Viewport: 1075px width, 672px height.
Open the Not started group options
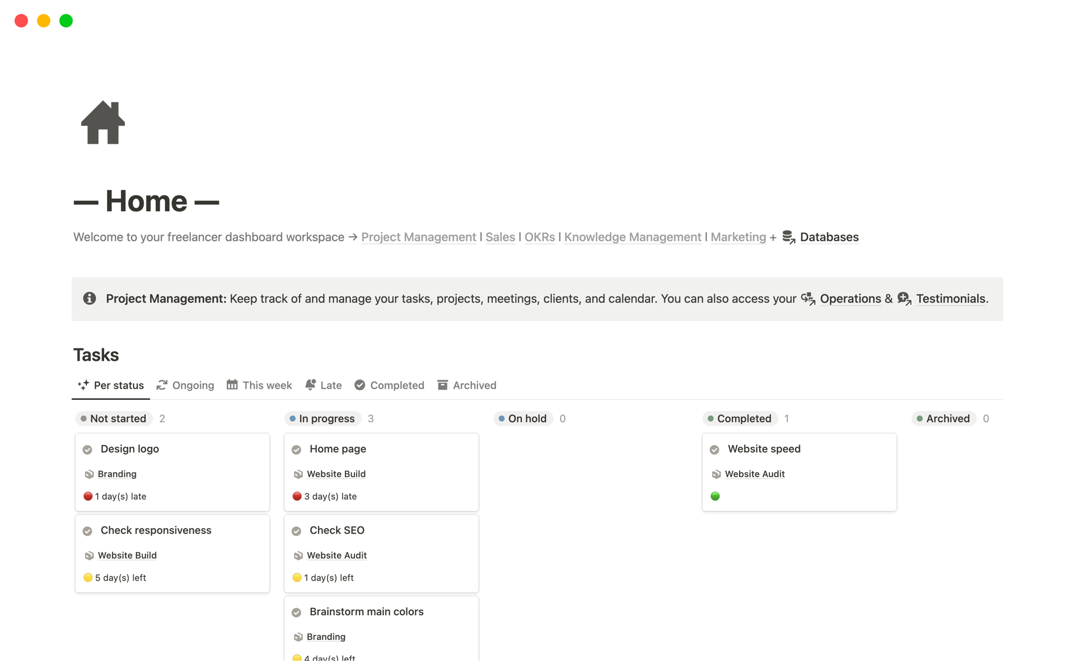114,419
